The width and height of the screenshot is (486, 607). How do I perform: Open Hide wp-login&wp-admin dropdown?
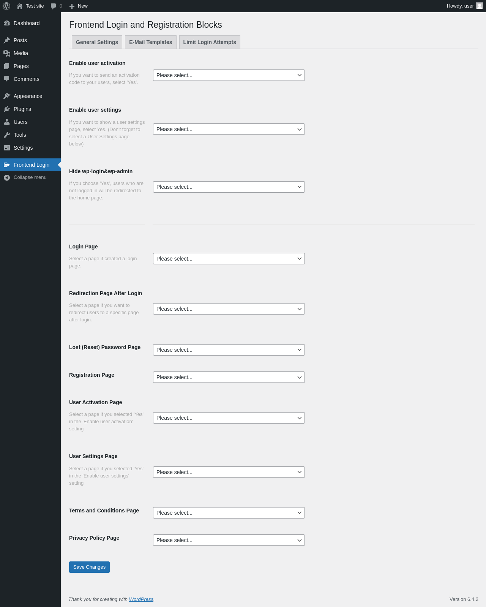(229, 187)
